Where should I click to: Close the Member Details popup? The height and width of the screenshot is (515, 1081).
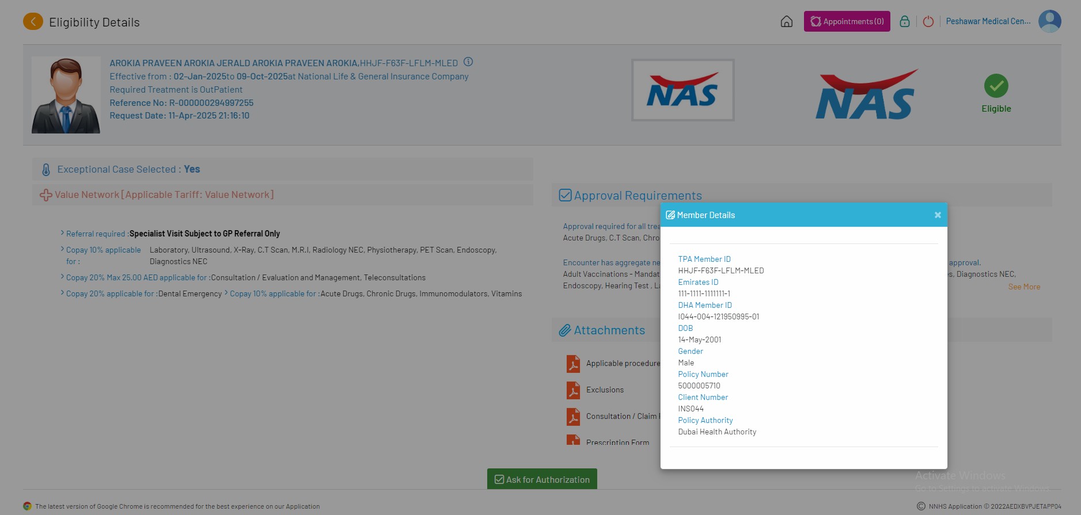tap(938, 215)
